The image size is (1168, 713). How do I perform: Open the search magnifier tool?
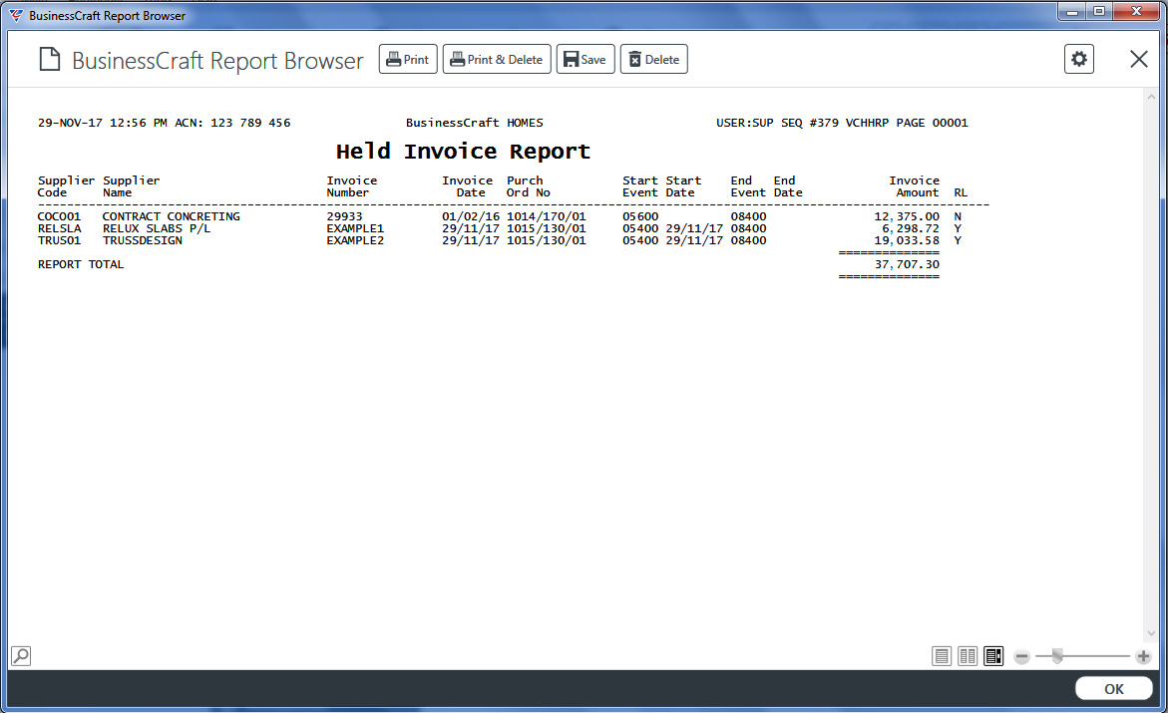click(21, 655)
